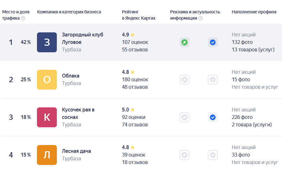Click the blue verified badge for Луговое
Viewport: 282px width, 183px height.
[213, 42]
